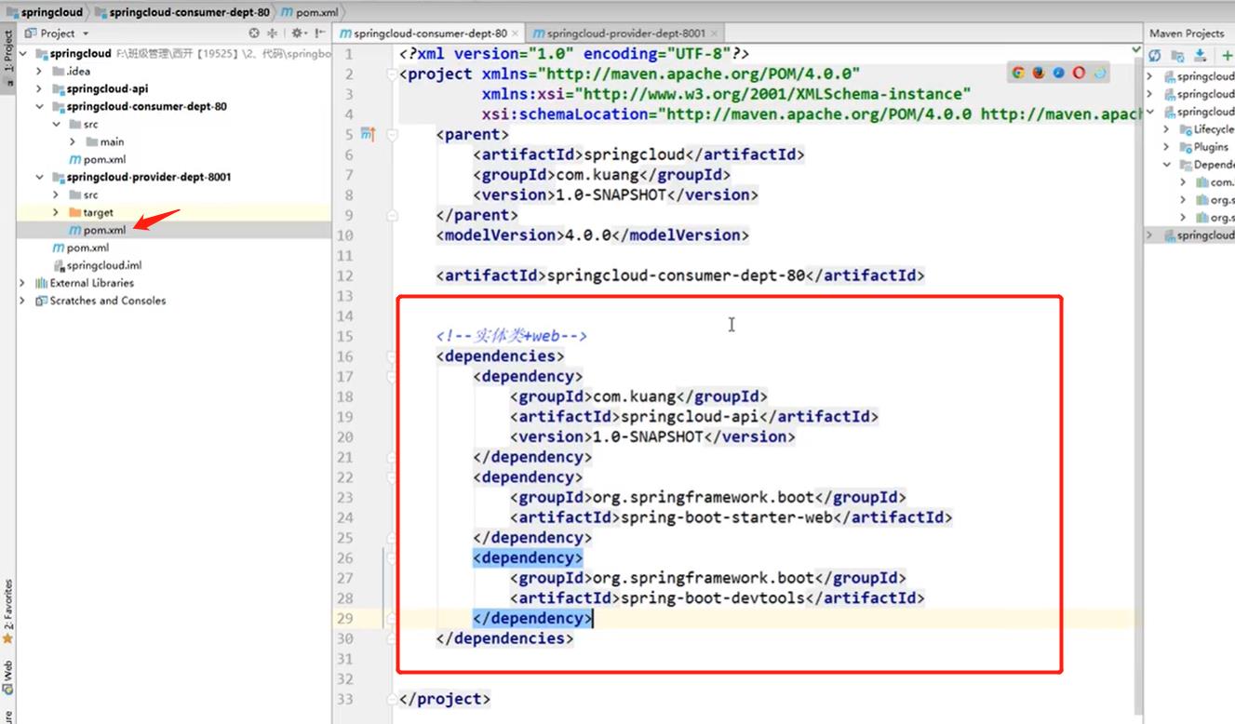Screen dimensions: 1235x724
Task: Click springcloud-consumer-dept-80 breadcrumb
Action: tap(182, 12)
